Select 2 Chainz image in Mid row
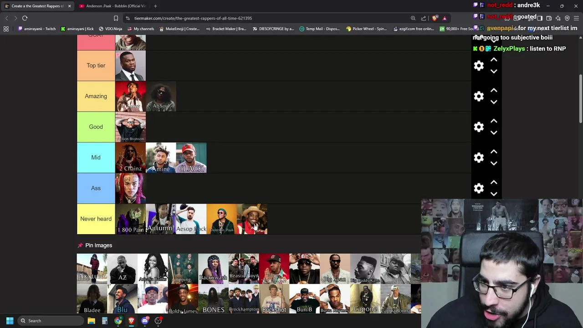The height and width of the screenshot is (328, 583). [x=130, y=158]
